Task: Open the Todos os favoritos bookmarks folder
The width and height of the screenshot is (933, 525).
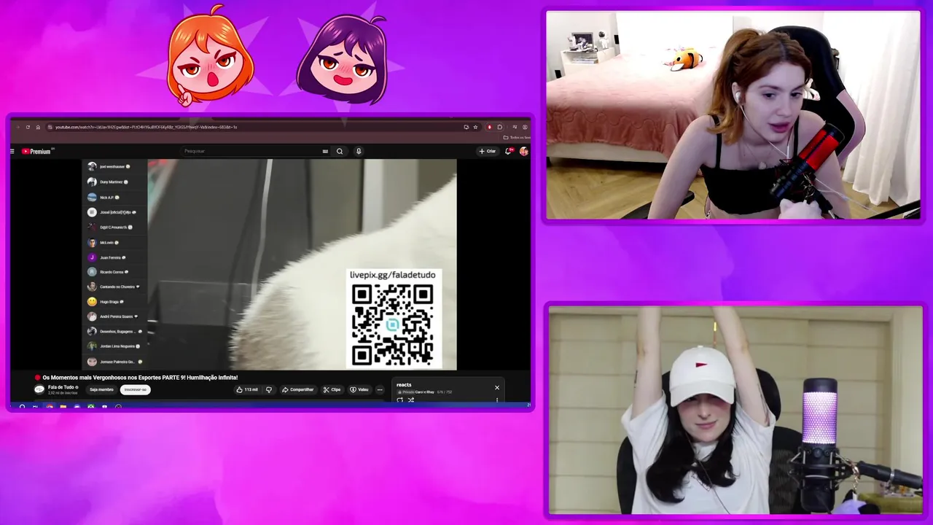Action: tap(515, 137)
